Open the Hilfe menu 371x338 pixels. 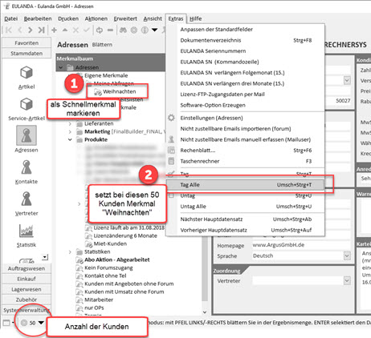[195, 18]
